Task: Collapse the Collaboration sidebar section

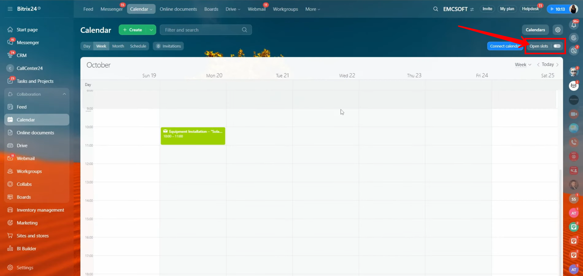Action: [x=64, y=94]
